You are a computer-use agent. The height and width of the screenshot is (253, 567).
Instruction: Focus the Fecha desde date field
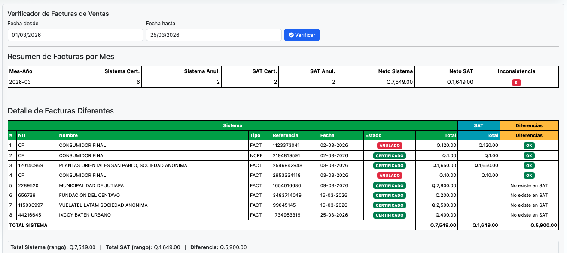pyautogui.click(x=75, y=35)
